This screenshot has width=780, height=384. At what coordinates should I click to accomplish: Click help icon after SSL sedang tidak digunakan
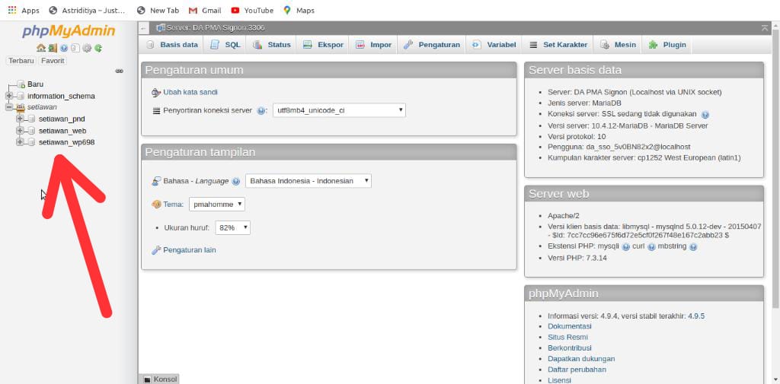705,115
